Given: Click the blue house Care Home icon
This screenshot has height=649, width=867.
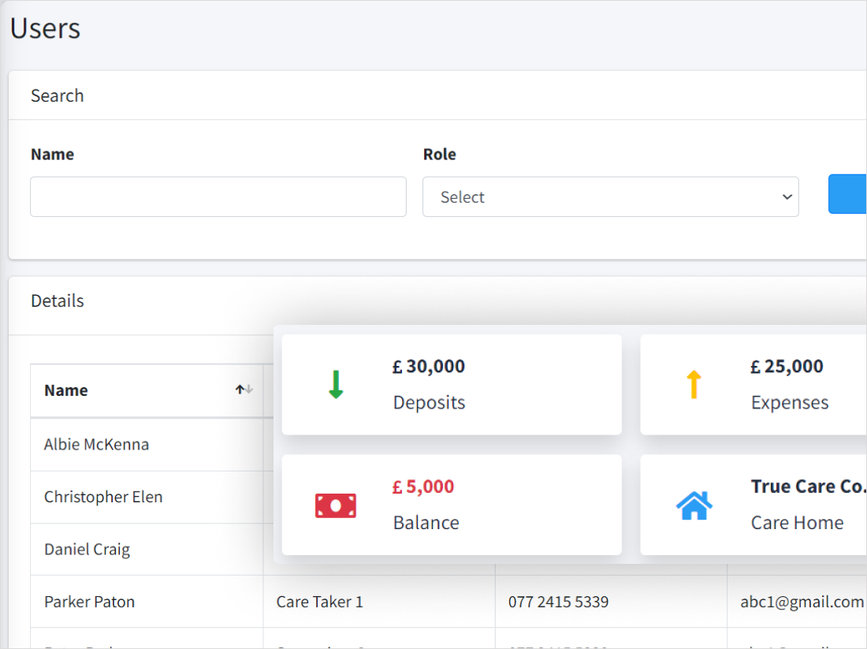Looking at the screenshot, I should point(694,505).
